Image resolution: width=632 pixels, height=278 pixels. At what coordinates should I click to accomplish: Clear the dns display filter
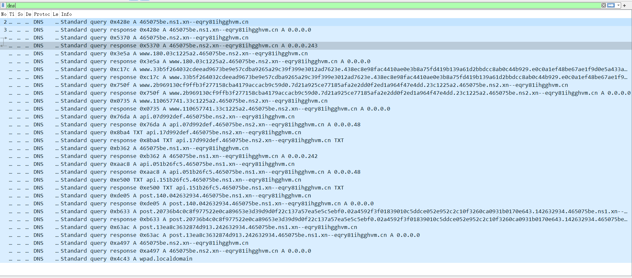pos(603,5)
